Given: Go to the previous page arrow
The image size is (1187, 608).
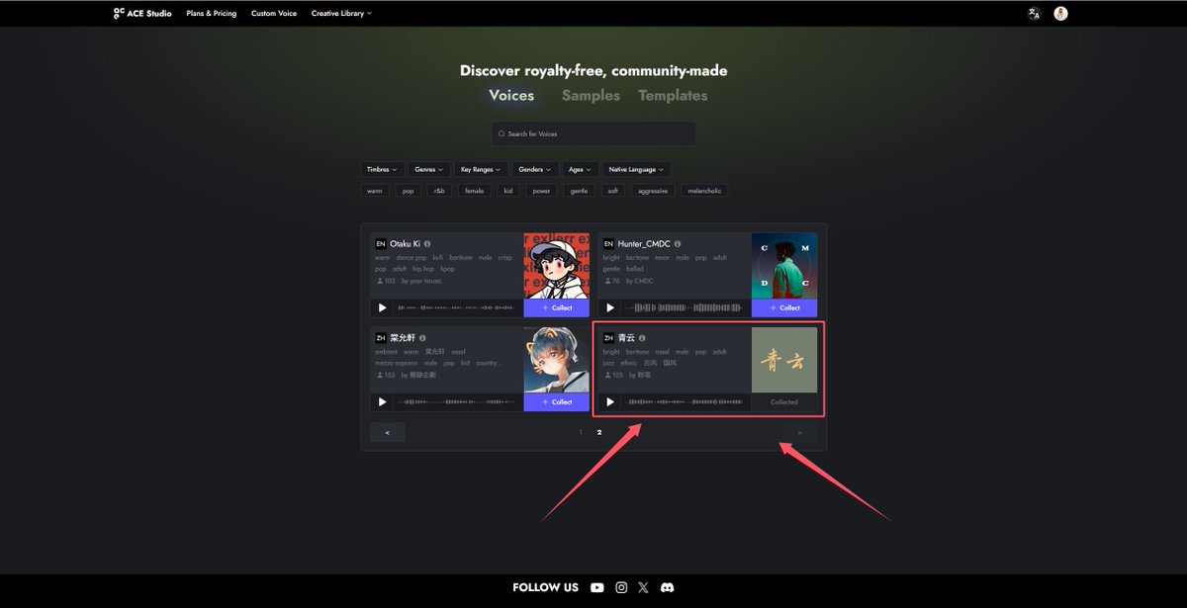Looking at the screenshot, I should tap(387, 432).
